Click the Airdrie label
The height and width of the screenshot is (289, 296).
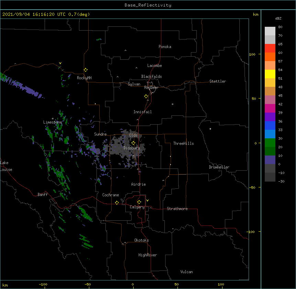(x=138, y=184)
